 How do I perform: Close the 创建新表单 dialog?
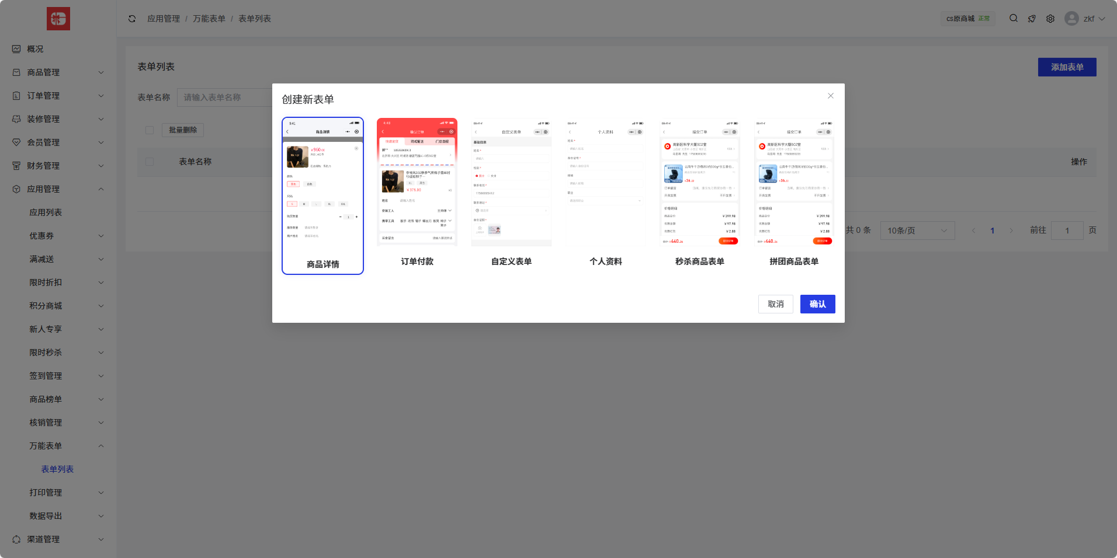(x=831, y=96)
